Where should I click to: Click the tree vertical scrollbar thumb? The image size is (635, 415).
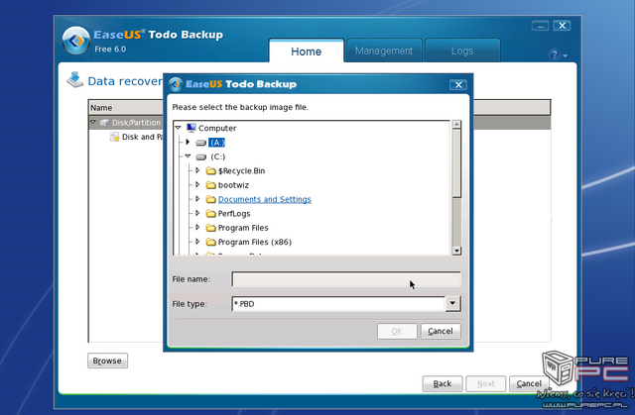pyautogui.click(x=456, y=163)
